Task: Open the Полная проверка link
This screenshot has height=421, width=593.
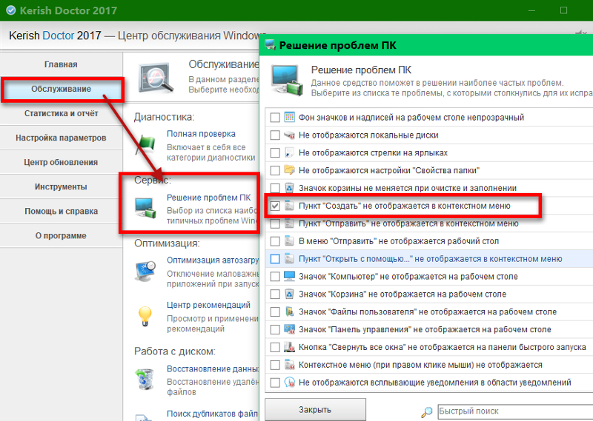Action: tap(201, 134)
